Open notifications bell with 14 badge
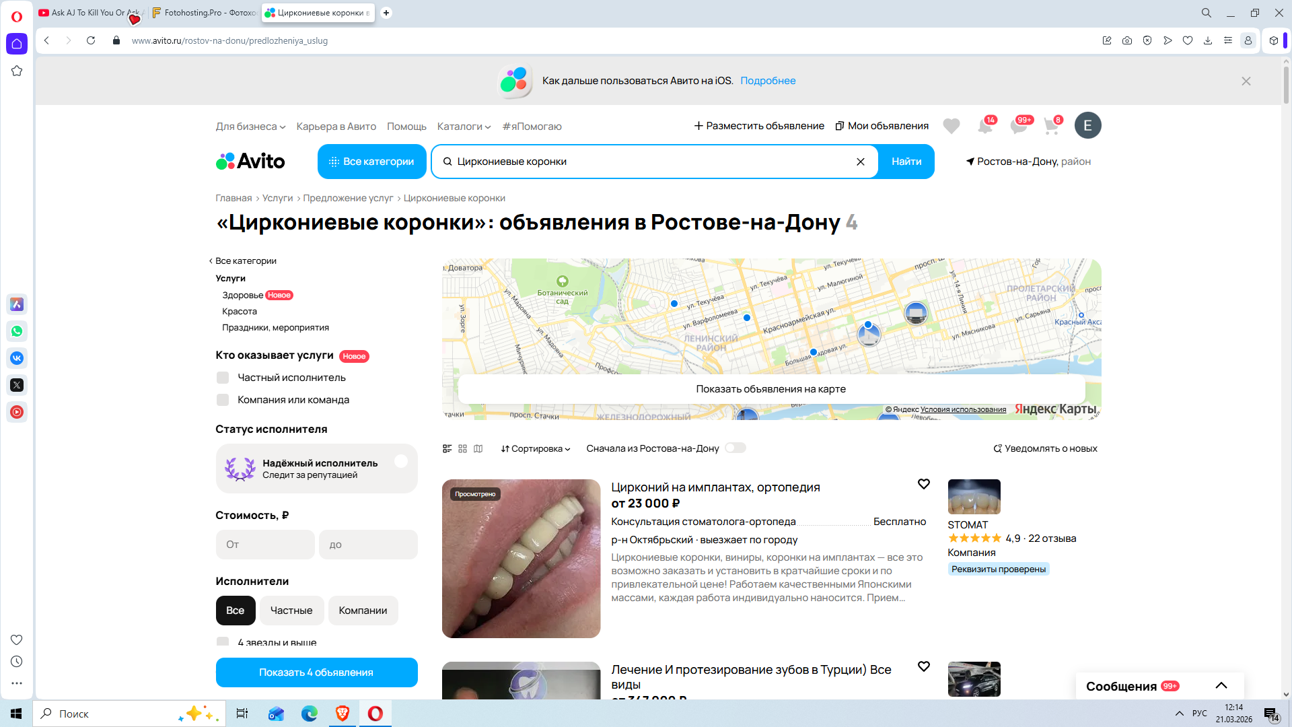The image size is (1292, 727). pyautogui.click(x=985, y=126)
